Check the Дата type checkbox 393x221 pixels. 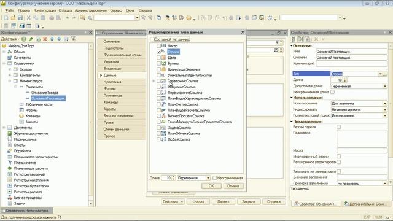click(158, 57)
